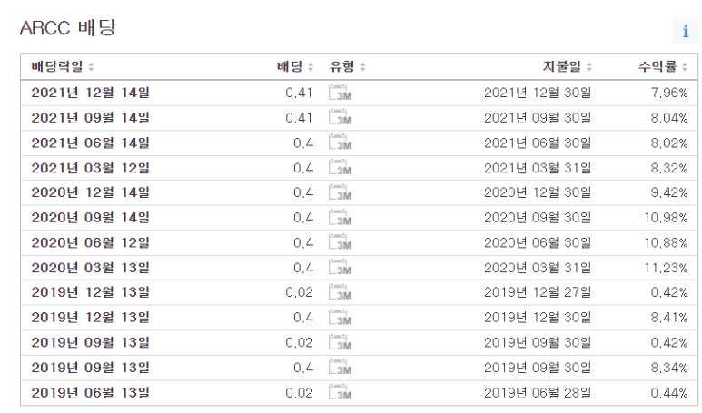Click the payment date 2021년 12월 30일
The height and width of the screenshot is (413, 702).
538,93
